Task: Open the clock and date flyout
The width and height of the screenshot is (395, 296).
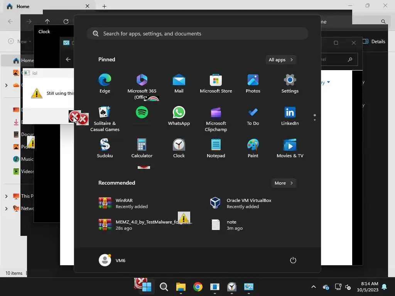Action: [x=368, y=287]
